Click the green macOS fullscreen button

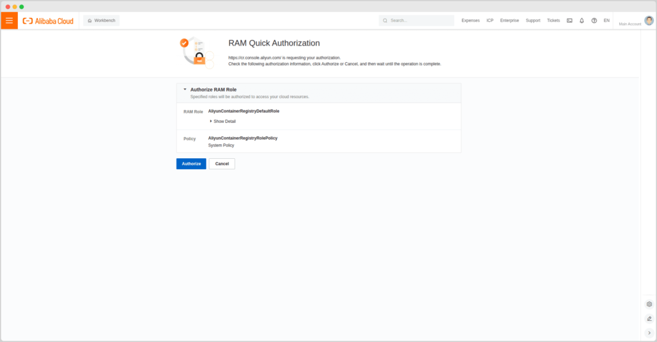(x=22, y=6)
